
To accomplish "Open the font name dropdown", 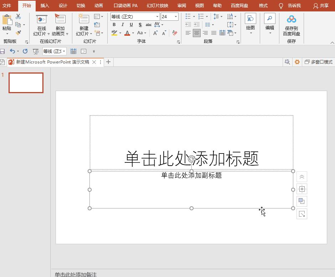I will (x=157, y=16).
